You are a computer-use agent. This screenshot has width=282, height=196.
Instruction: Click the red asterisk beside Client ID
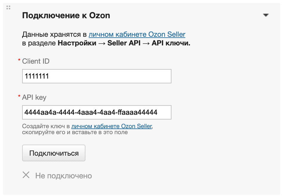click(x=19, y=59)
